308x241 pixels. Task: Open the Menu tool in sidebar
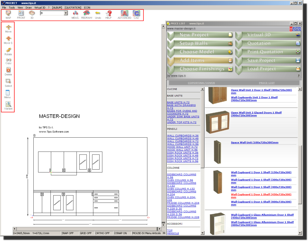(8, 94)
